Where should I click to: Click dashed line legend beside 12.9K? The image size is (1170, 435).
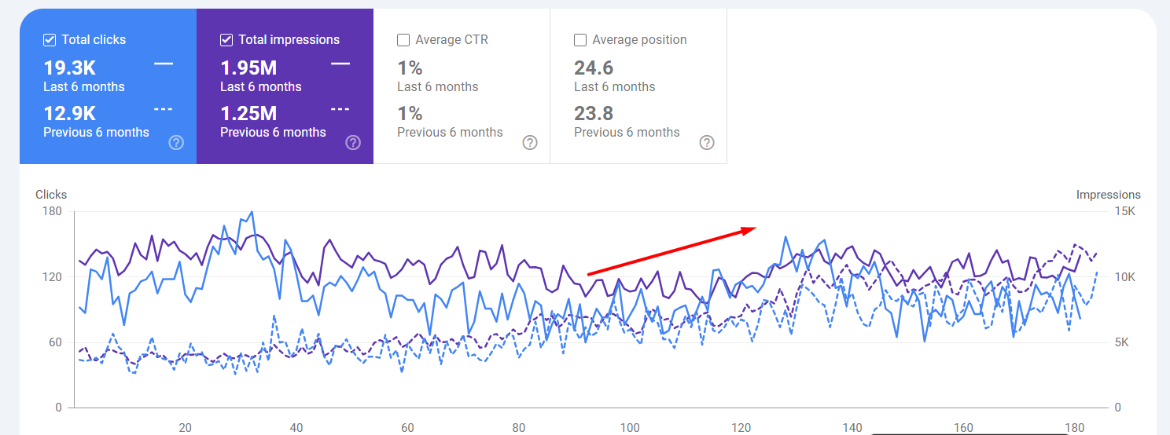pos(164,109)
